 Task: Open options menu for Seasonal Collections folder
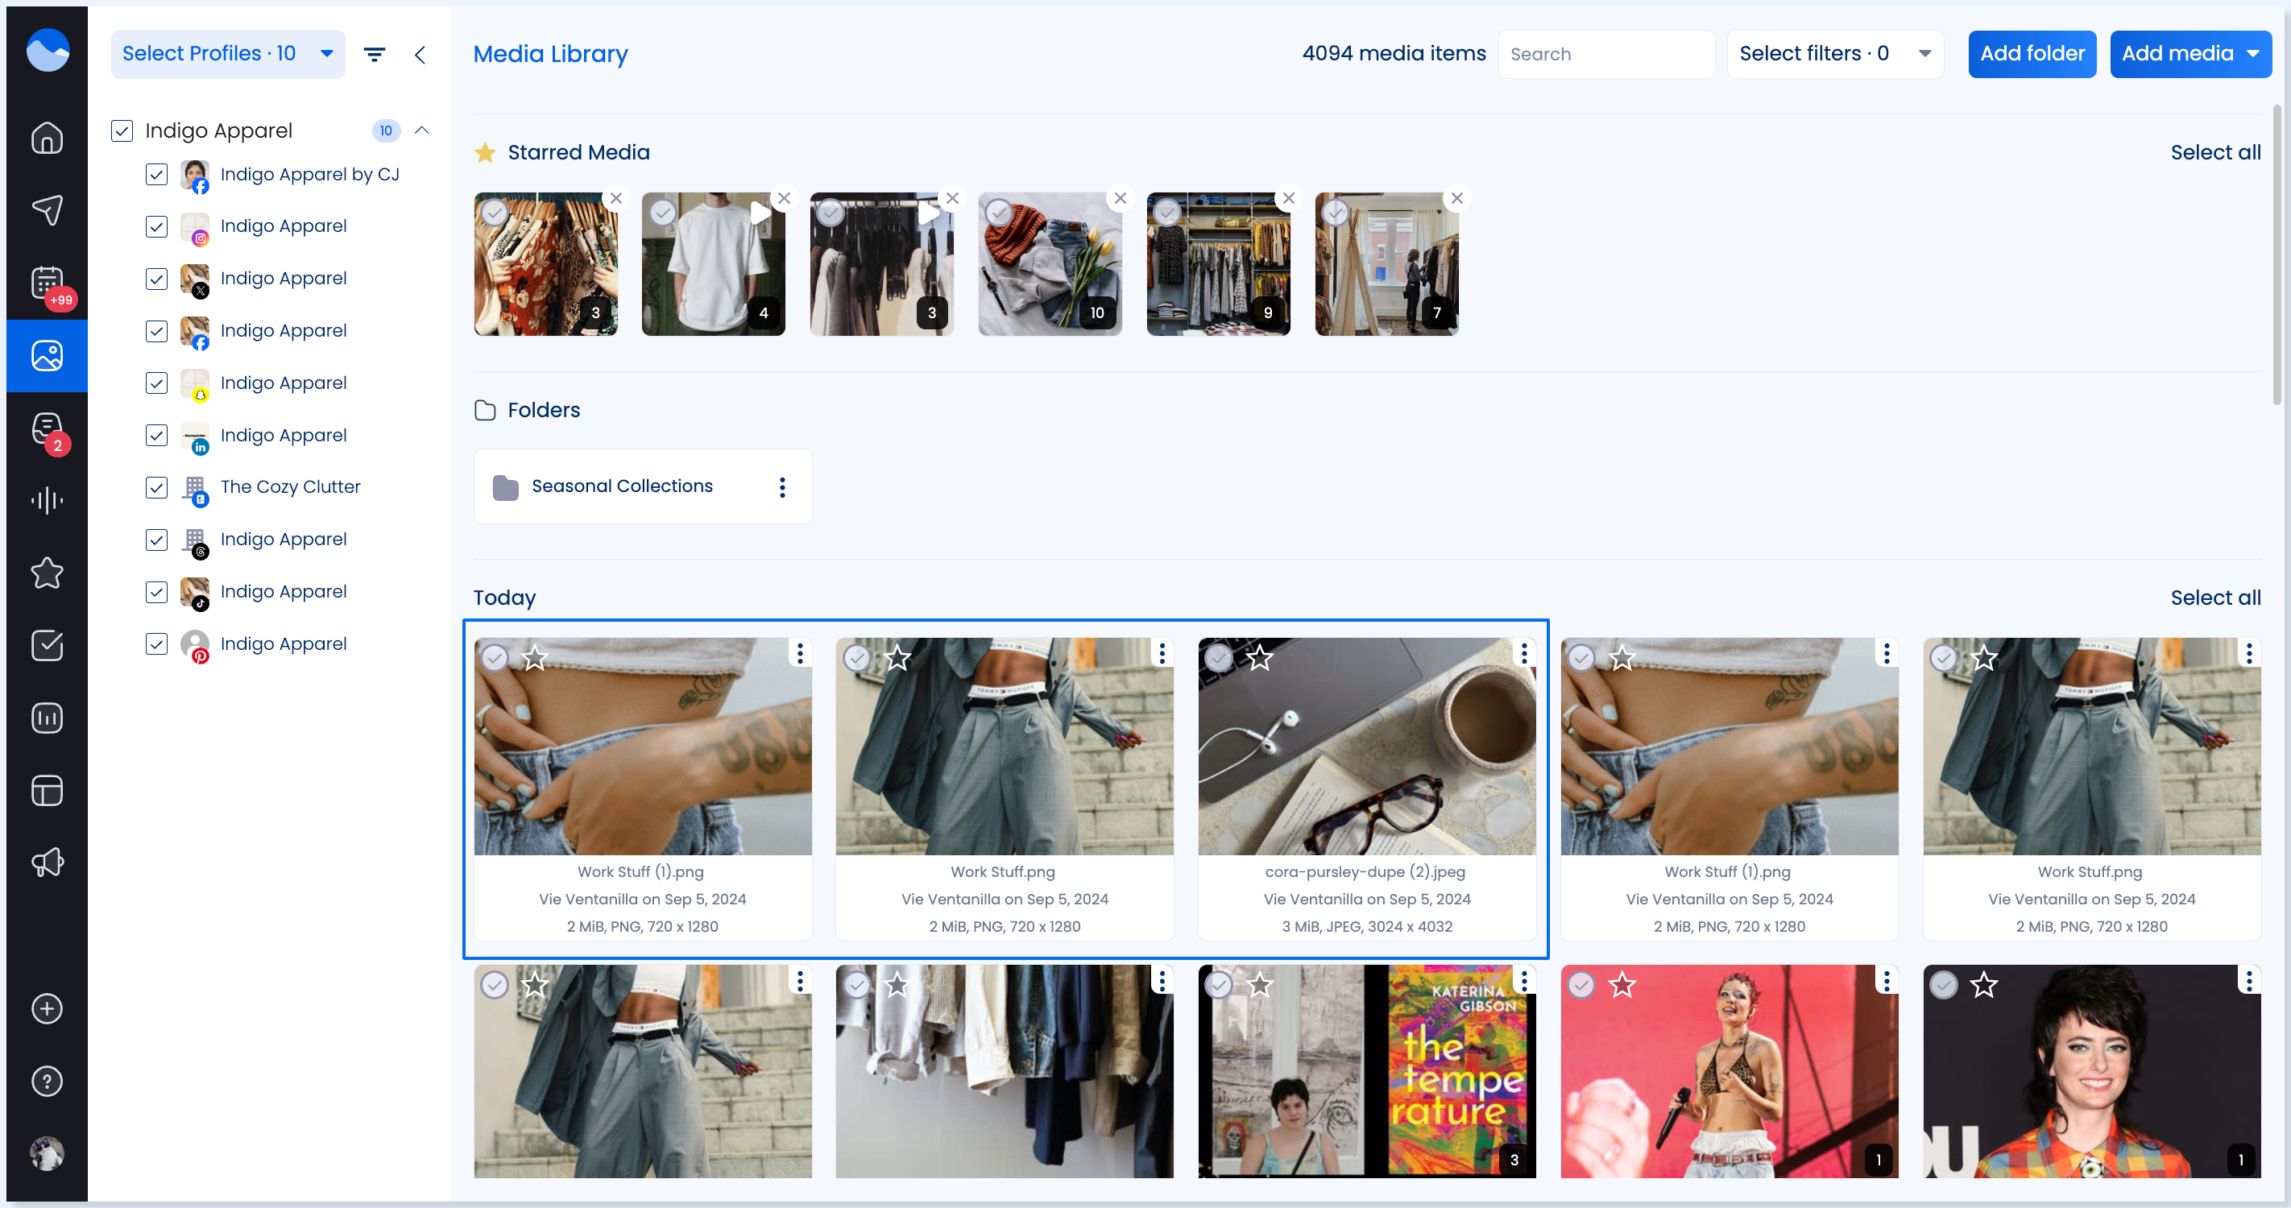point(781,486)
